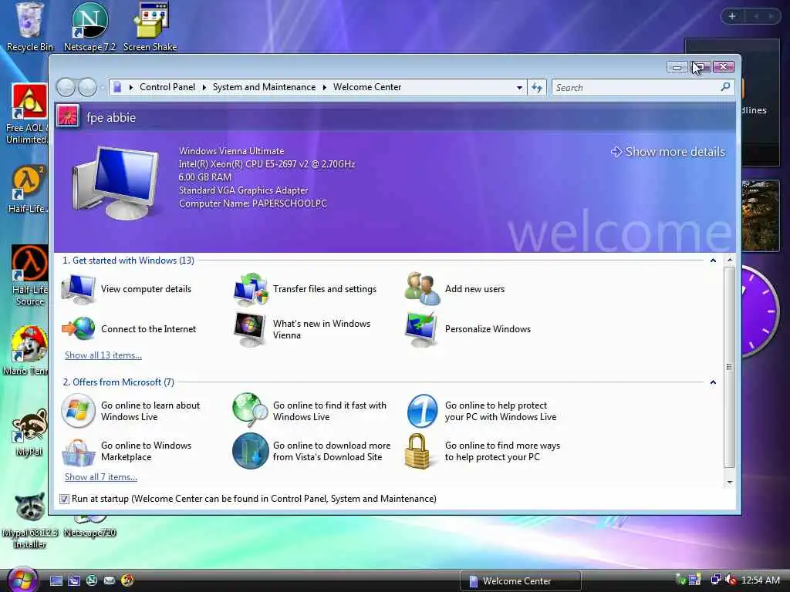
Task: Select the MyPal raccoon desktop shortcut
Action: [29, 432]
